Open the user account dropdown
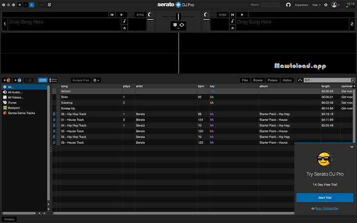The height and width of the screenshot is (223, 357). 335,5
